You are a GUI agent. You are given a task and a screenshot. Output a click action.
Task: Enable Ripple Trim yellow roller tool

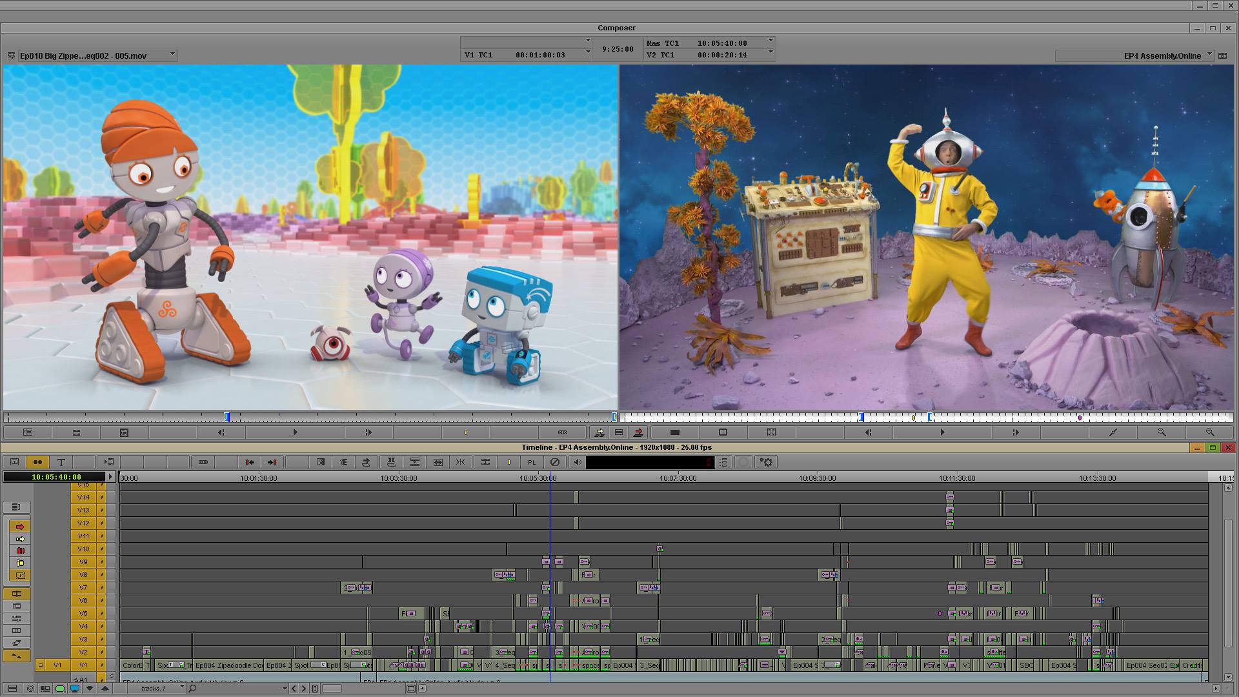click(19, 563)
